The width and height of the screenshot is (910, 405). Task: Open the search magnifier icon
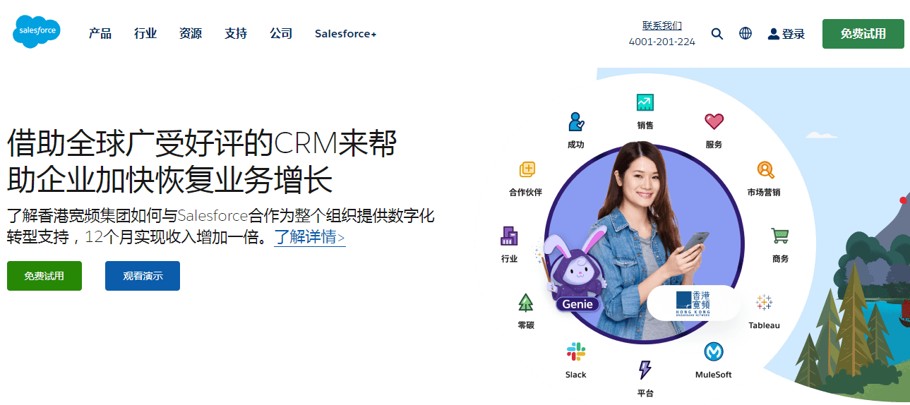(x=717, y=33)
